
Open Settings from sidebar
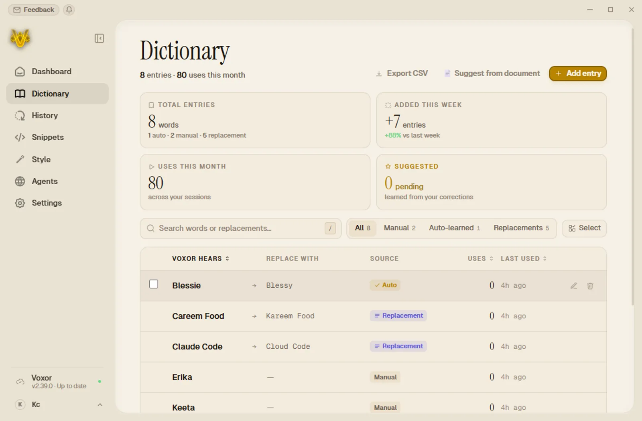pos(57,203)
